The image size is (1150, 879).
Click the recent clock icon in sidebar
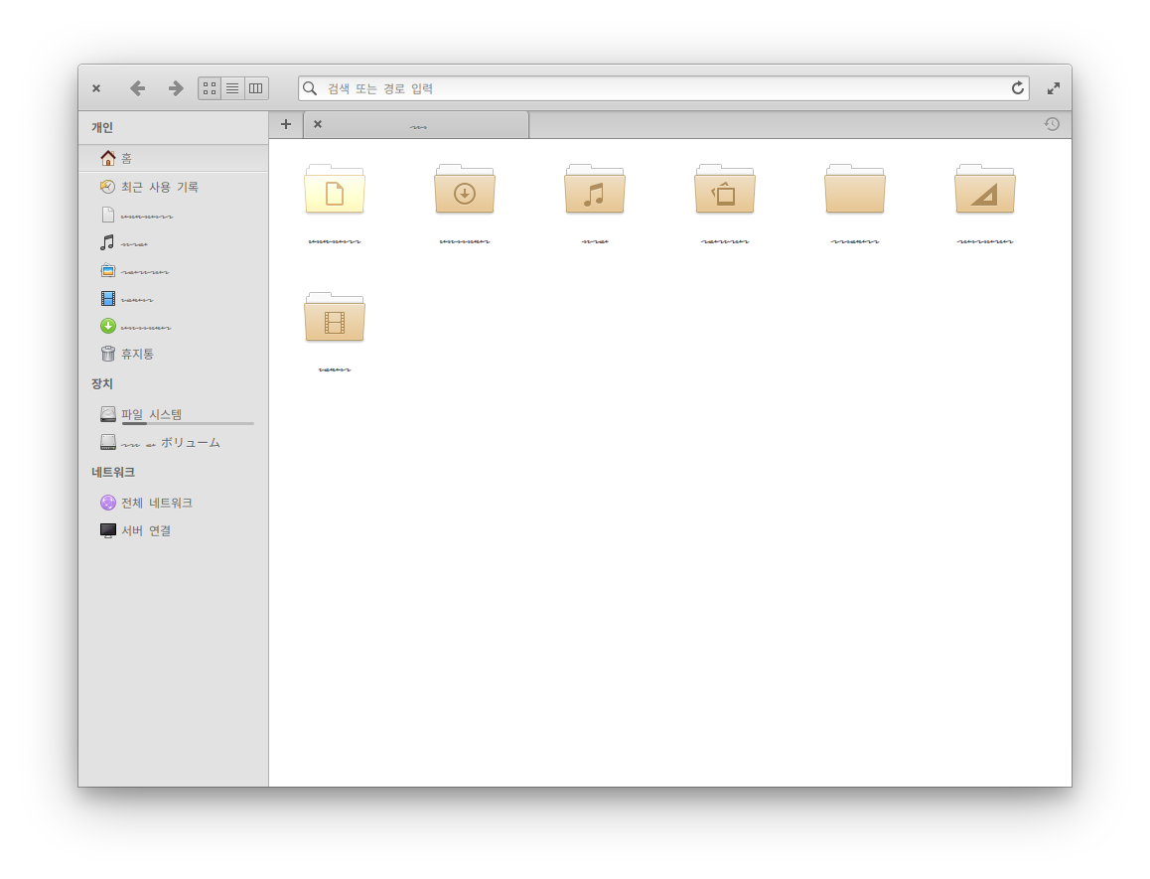pos(108,187)
